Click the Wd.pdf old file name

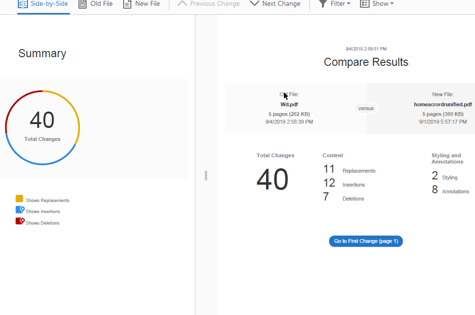(x=289, y=104)
